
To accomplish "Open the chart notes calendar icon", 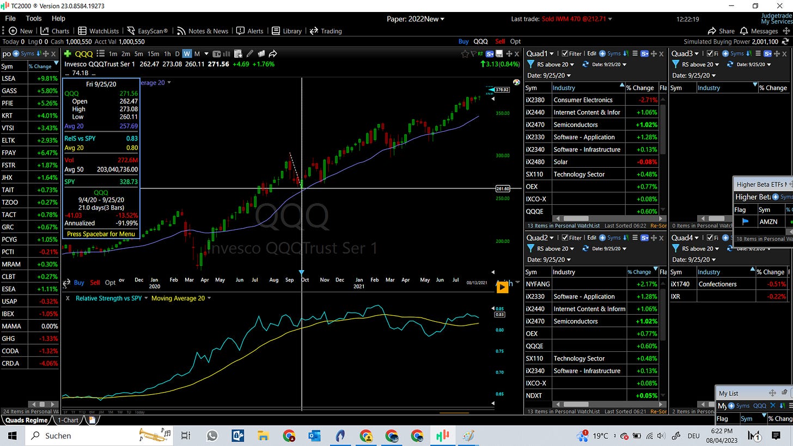I will click(x=238, y=53).
